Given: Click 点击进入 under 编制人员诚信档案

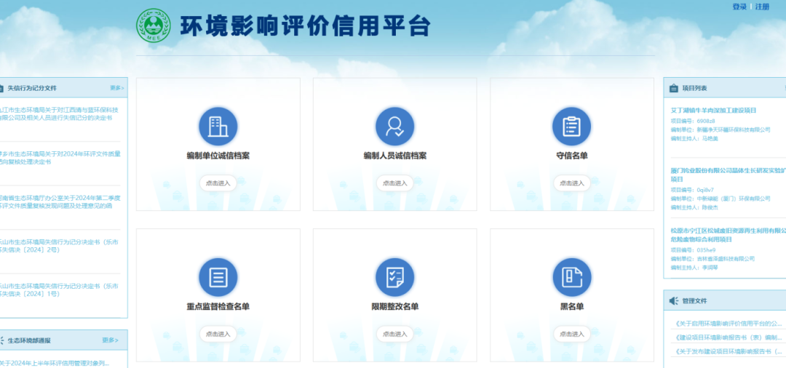Looking at the screenshot, I should 395,183.
